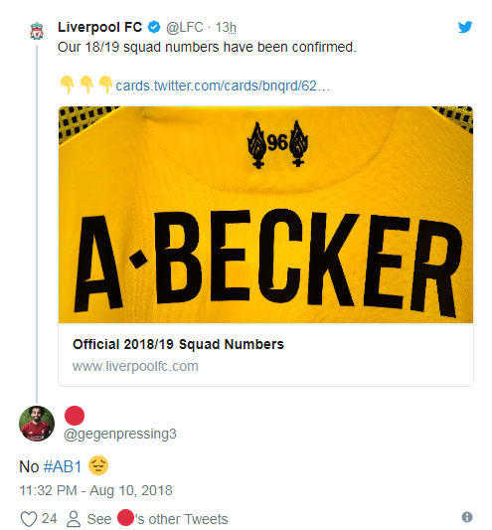Open the 11:32 PM - Aug 10, 2018 timestamp
This screenshot has height=530, width=492.
(95, 490)
